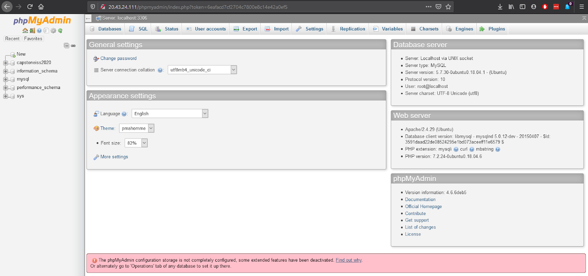
Task: Go to the Export tab
Action: pyautogui.click(x=245, y=29)
